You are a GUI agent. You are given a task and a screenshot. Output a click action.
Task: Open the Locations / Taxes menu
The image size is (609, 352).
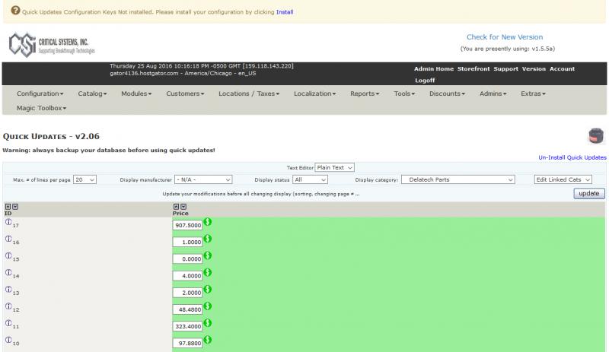pos(249,94)
